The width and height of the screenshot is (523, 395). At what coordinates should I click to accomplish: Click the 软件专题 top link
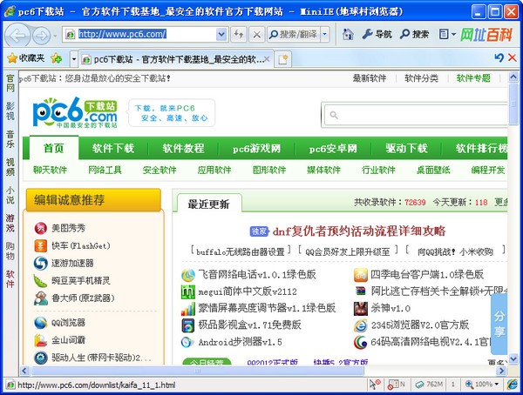[473, 78]
